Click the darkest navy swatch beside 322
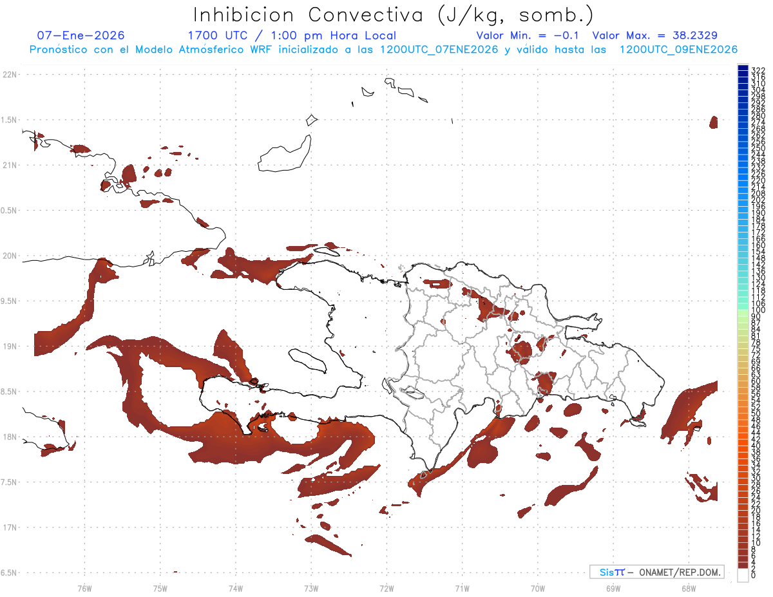This screenshot has width=773, height=597. 743,68
